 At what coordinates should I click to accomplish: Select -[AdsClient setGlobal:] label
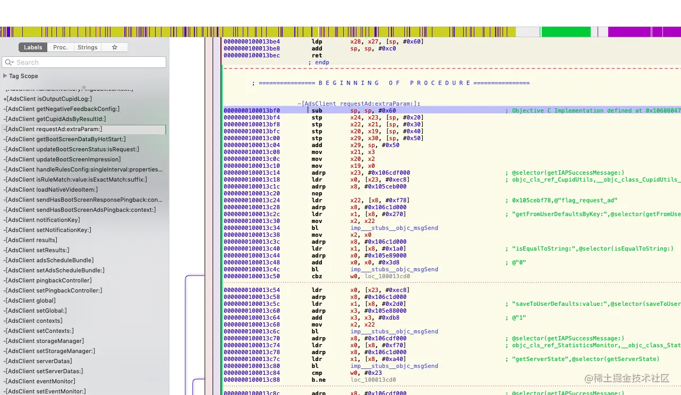coord(35,311)
